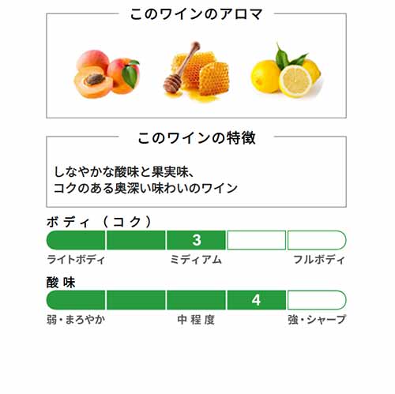Viewport: 395px width, 394px height.
Task: Select body level 3 segment
Action: pos(196,240)
